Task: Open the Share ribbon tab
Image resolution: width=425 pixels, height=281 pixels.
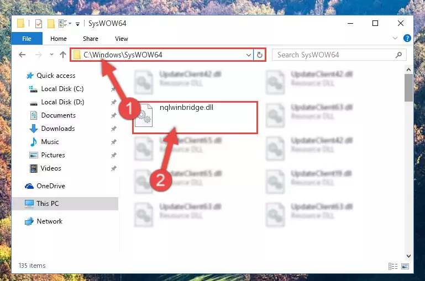Action: coord(91,39)
